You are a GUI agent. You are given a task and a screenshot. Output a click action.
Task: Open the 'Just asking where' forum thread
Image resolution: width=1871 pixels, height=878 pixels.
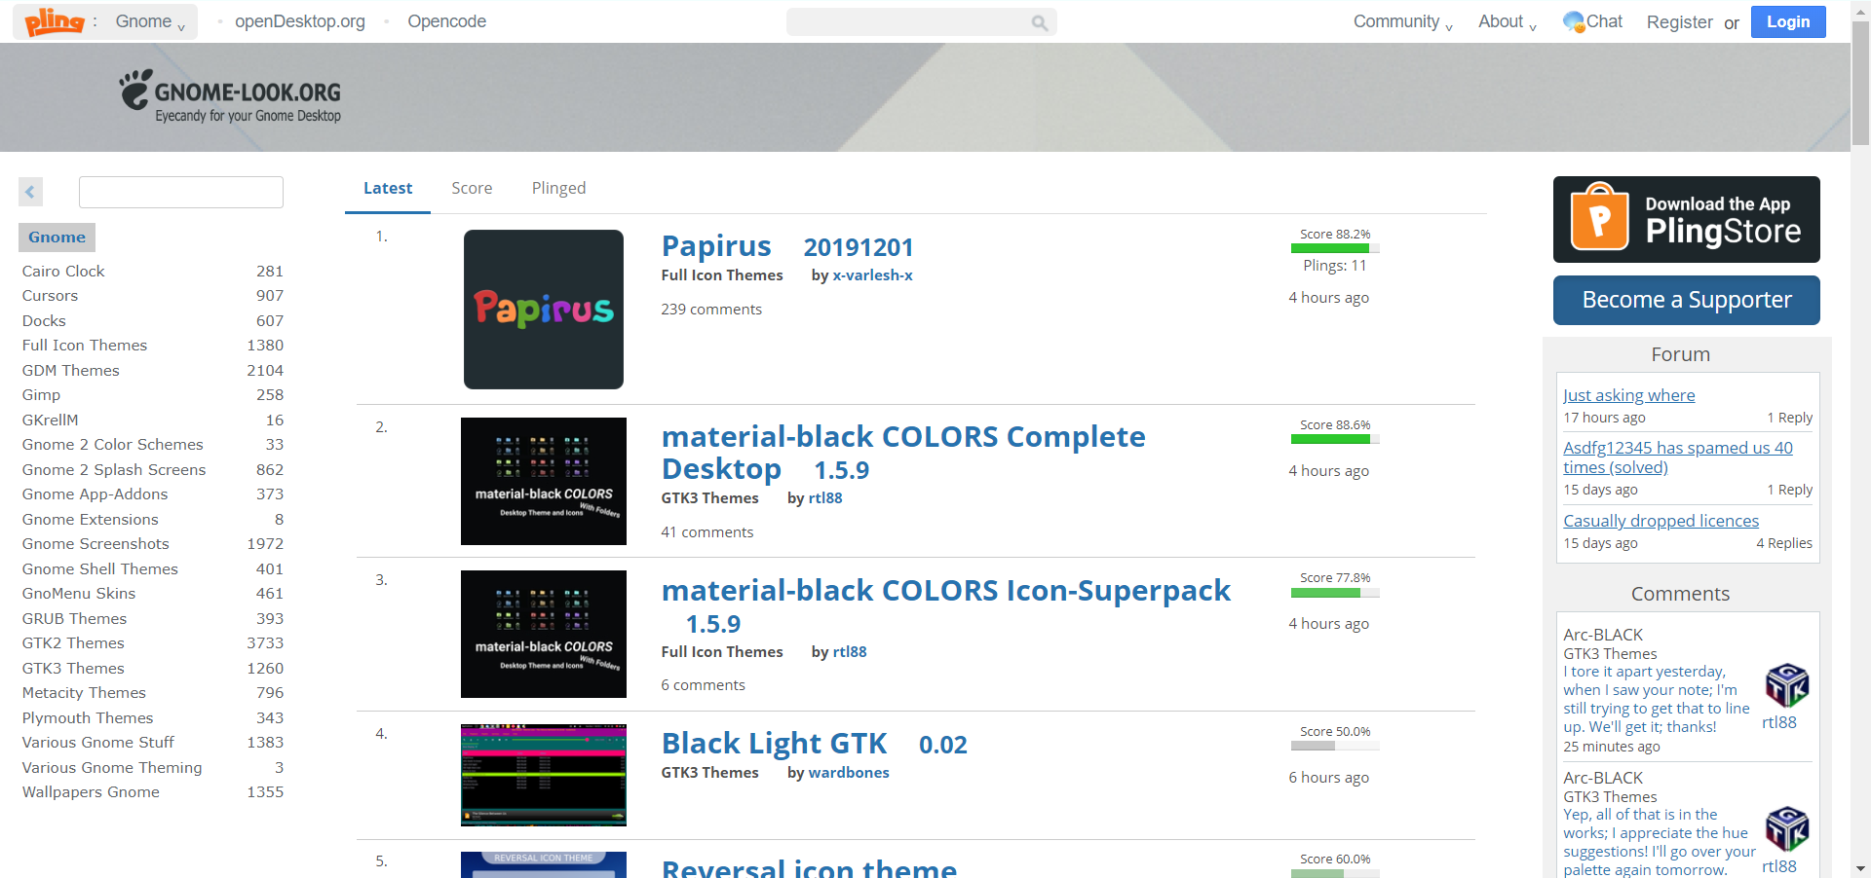1628,395
